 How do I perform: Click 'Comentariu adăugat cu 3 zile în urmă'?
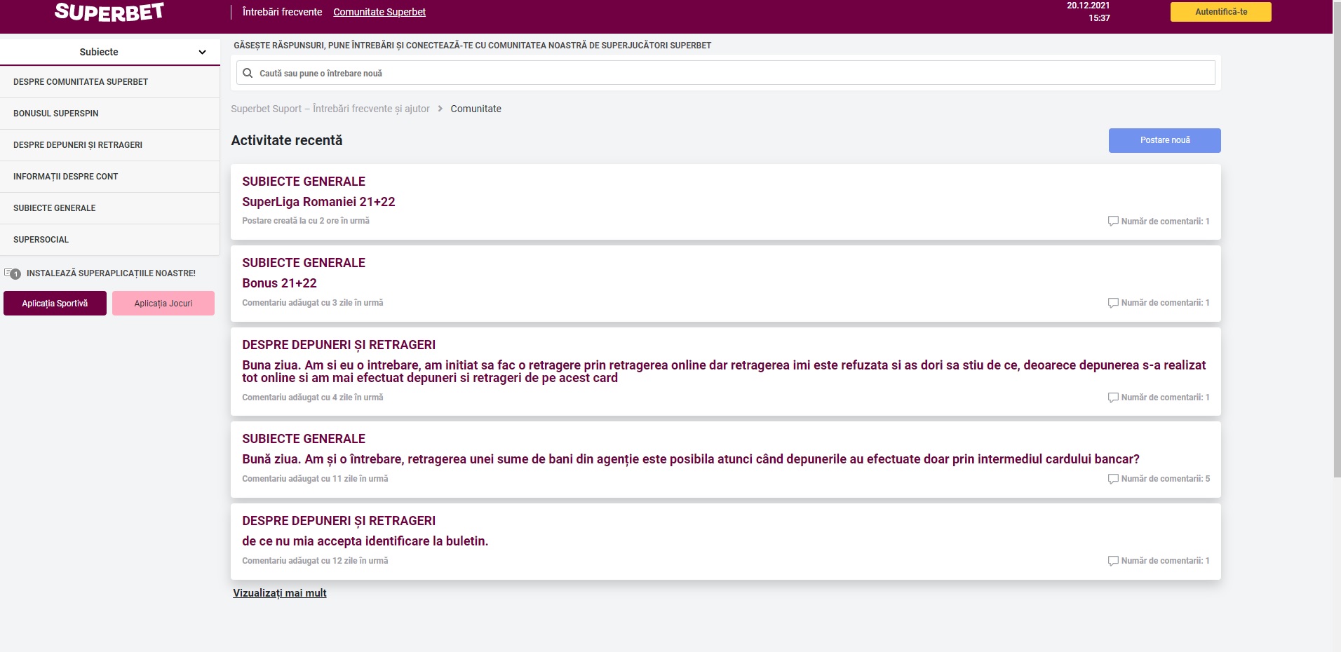[313, 303]
